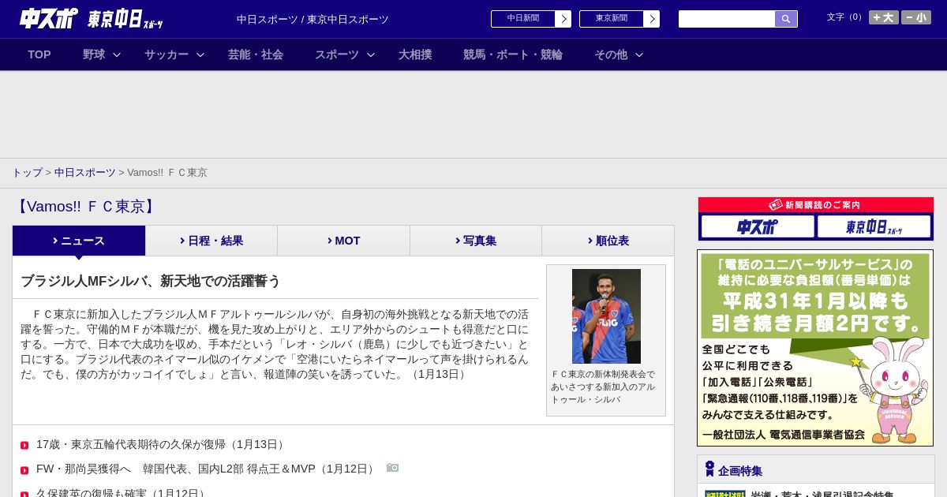The width and height of the screenshot is (947, 497).
Task: Expand the サッカー dropdown chevron
Action: click(200, 54)
